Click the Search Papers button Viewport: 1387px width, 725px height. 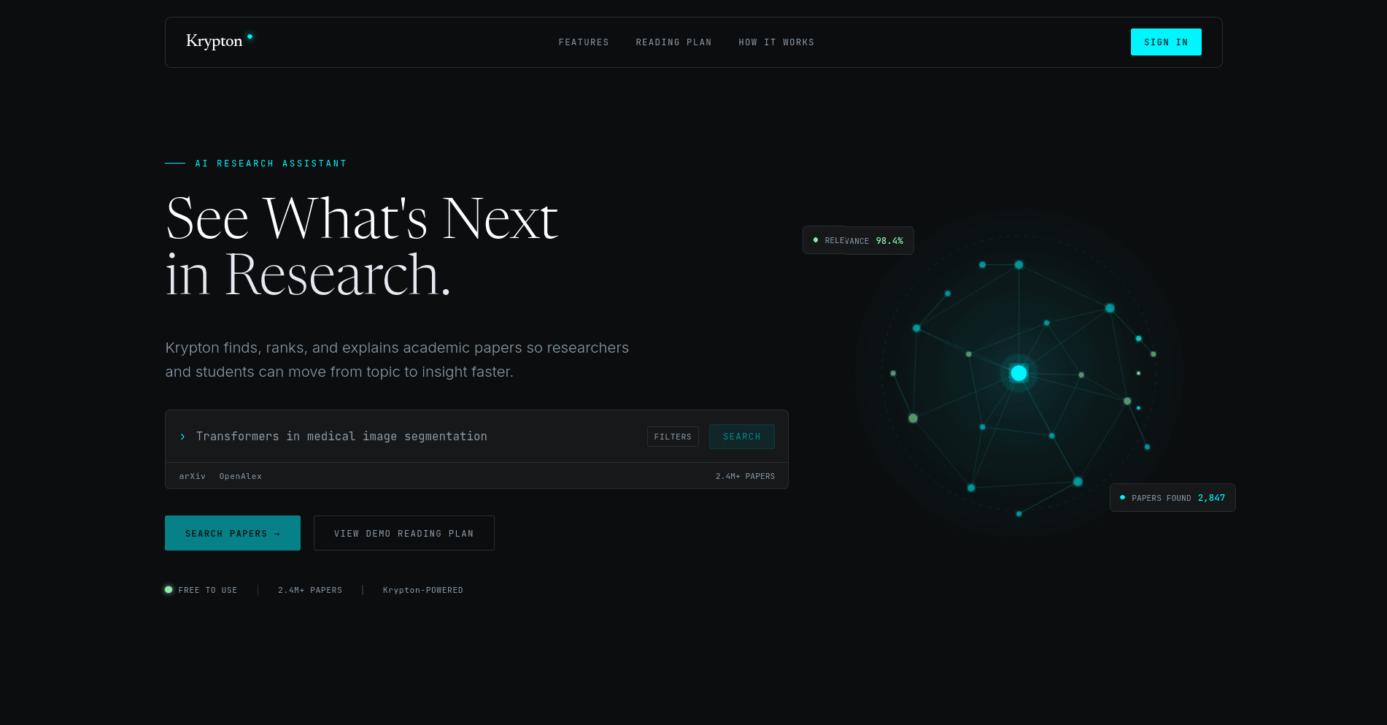(x=233, y=533)
